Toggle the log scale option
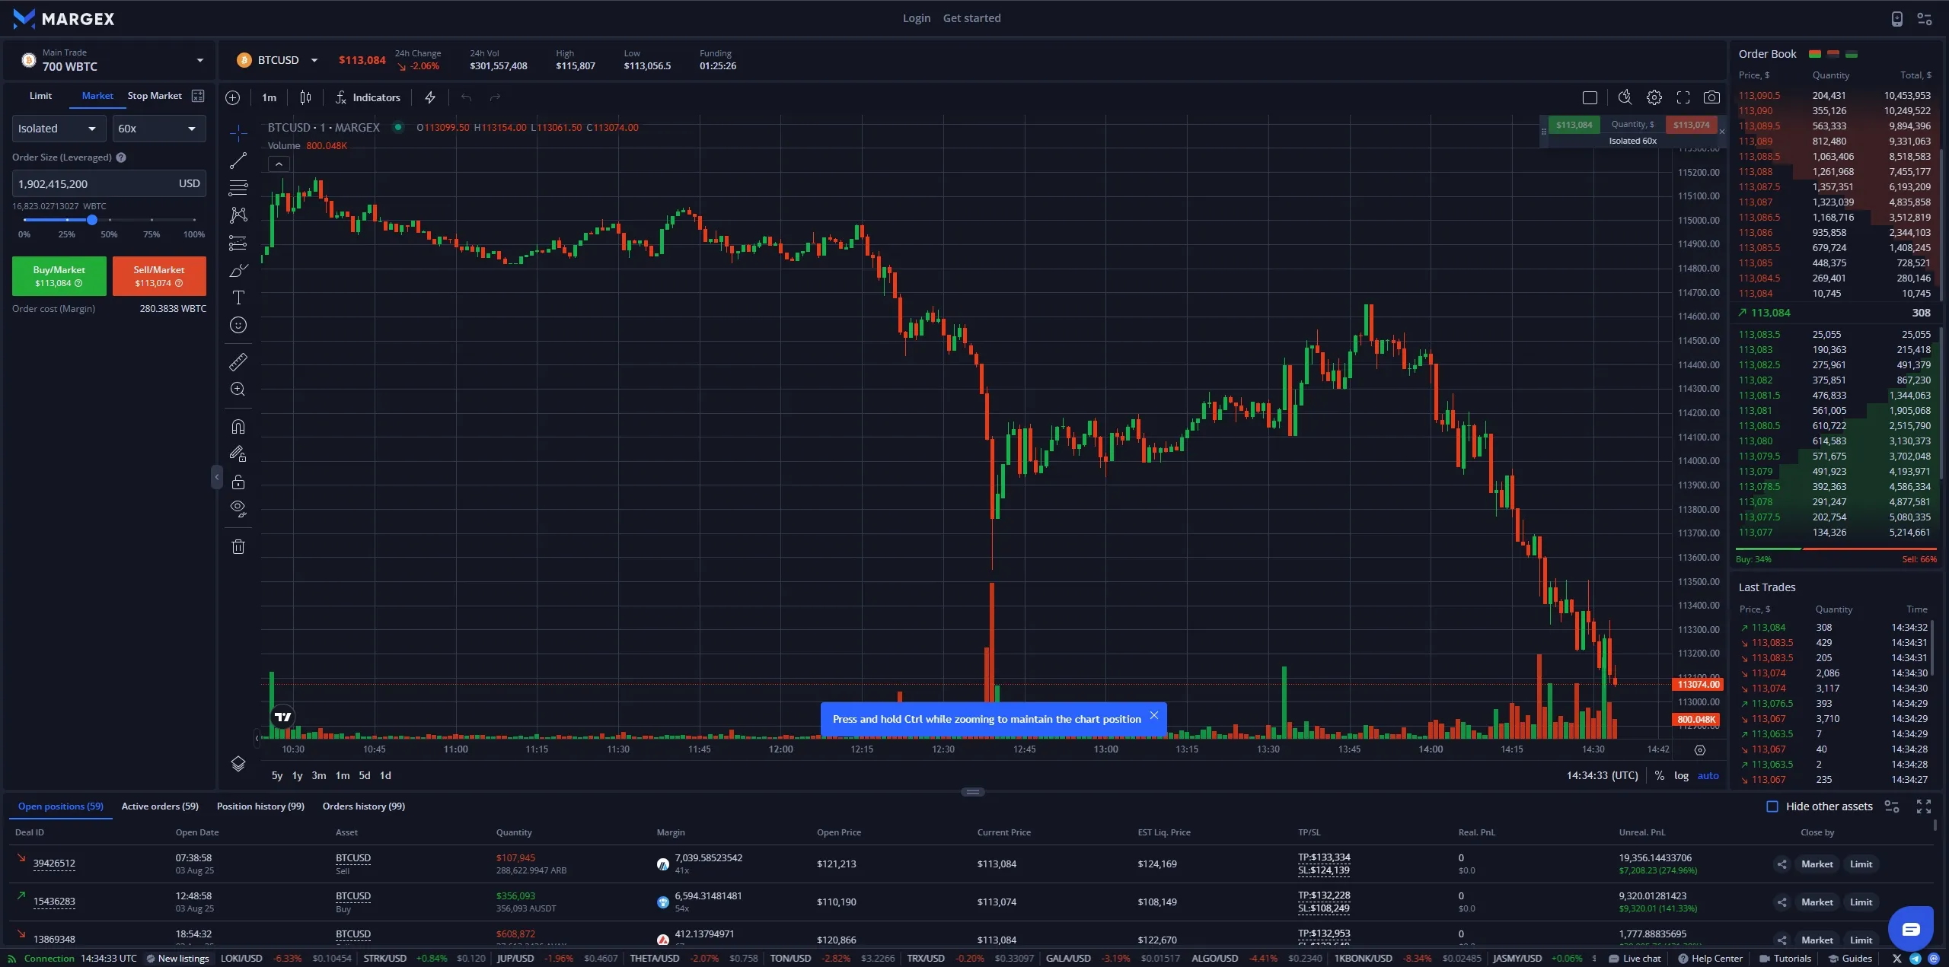Image resolution: width=1949 pixels, height=967 pixels. click(x=1681, y=775)
